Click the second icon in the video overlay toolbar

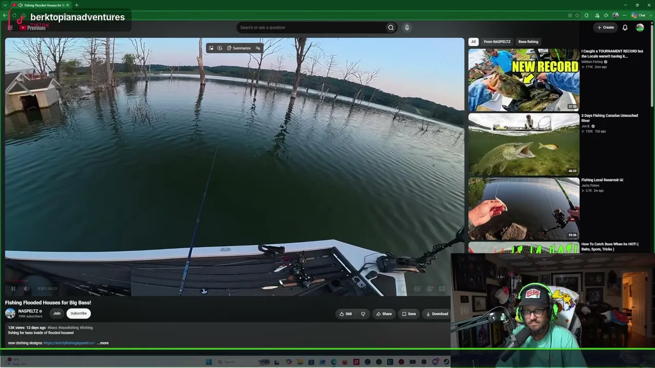point(220,48)
